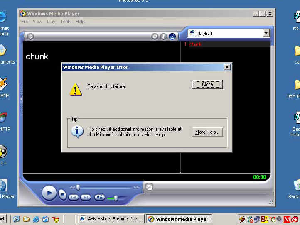Click the rewind arrows beside seek bar
The image size is (300, 225).
[72, 188]
